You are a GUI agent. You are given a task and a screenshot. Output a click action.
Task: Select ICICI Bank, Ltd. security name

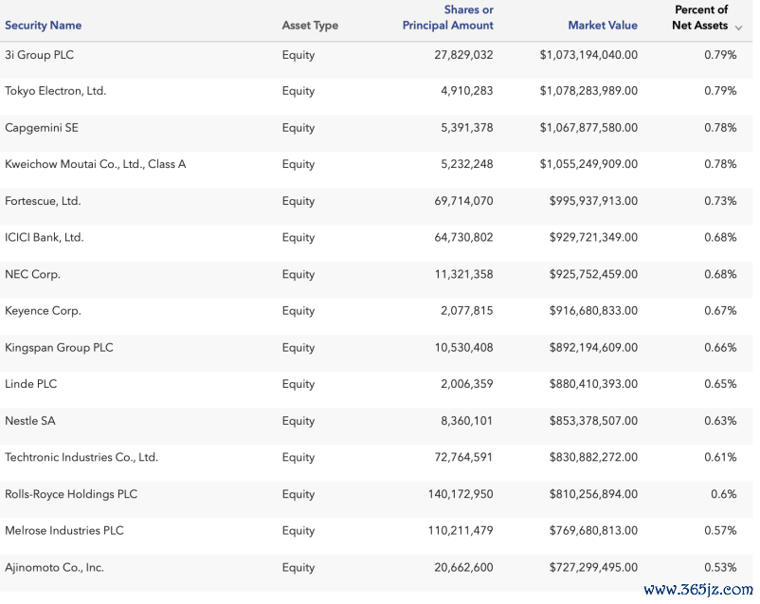(x=45, y=238)
